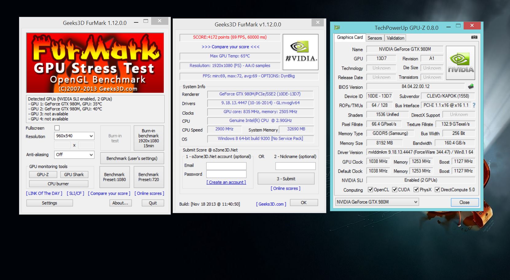Expand the Anti-aliasing dropdown

pyautogui.click(x=74, y=155)
